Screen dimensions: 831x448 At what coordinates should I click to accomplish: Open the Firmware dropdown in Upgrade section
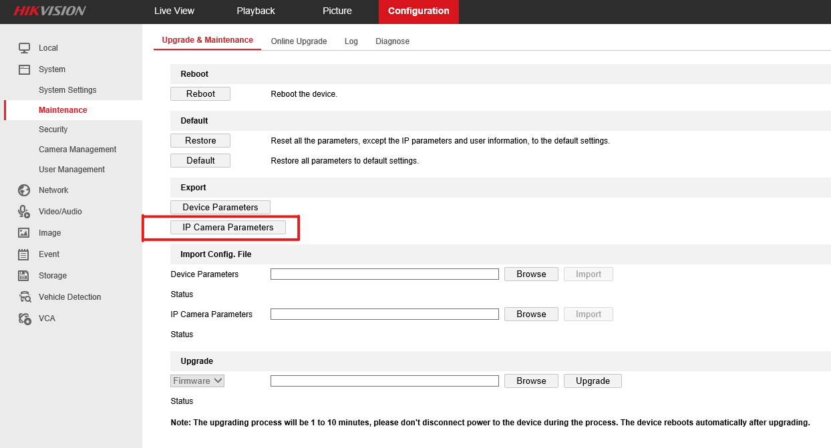click(198, 381)
